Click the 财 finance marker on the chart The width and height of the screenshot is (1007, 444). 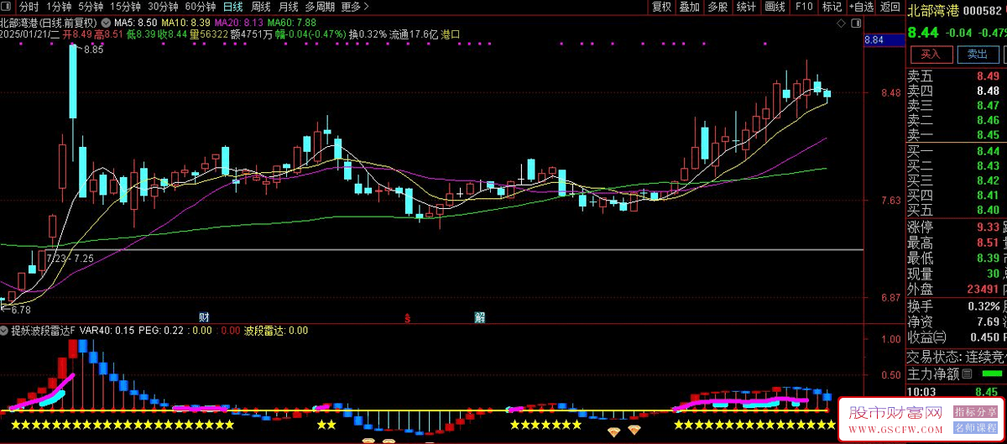(204, 317)
